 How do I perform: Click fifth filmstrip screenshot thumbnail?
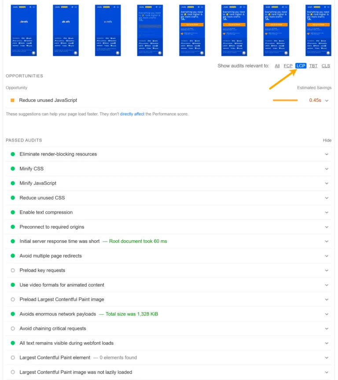[192, 30]
